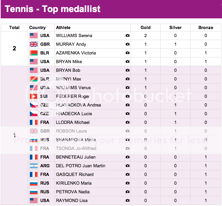
Task: Open photo icon for AZARENKA Victoria
Action: point(127,53)
